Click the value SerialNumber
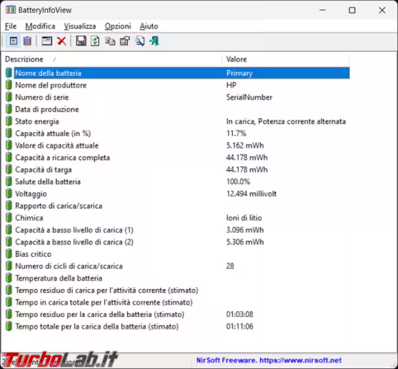398x369 pixels. [x=249, y=97]
